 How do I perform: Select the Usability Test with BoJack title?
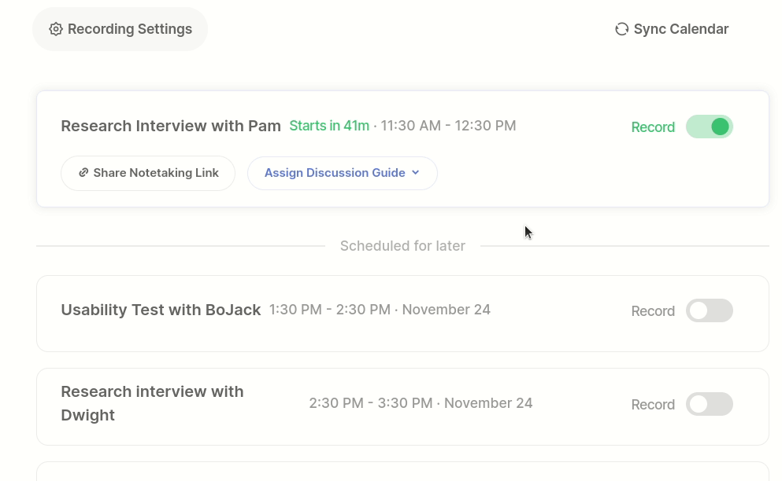161,310
